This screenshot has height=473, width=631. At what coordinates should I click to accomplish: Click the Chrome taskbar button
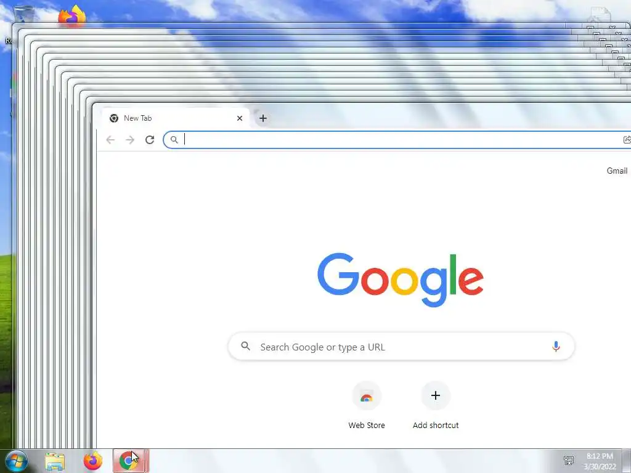(x=131, y=461)
